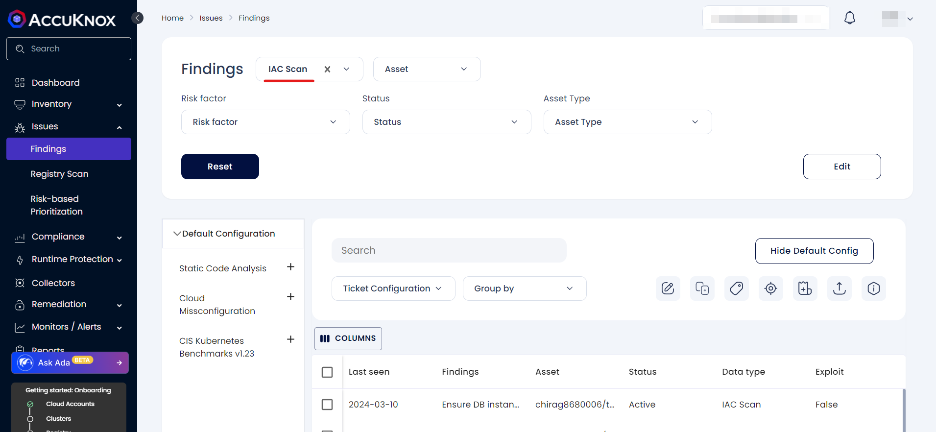This screenshot has height=432, width=936.
Task: Click the edit pencil icon in toolbar
Action: [x=668, y=288]
